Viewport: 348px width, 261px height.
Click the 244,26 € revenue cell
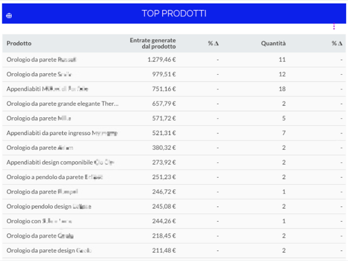click(x=162, y=222)
